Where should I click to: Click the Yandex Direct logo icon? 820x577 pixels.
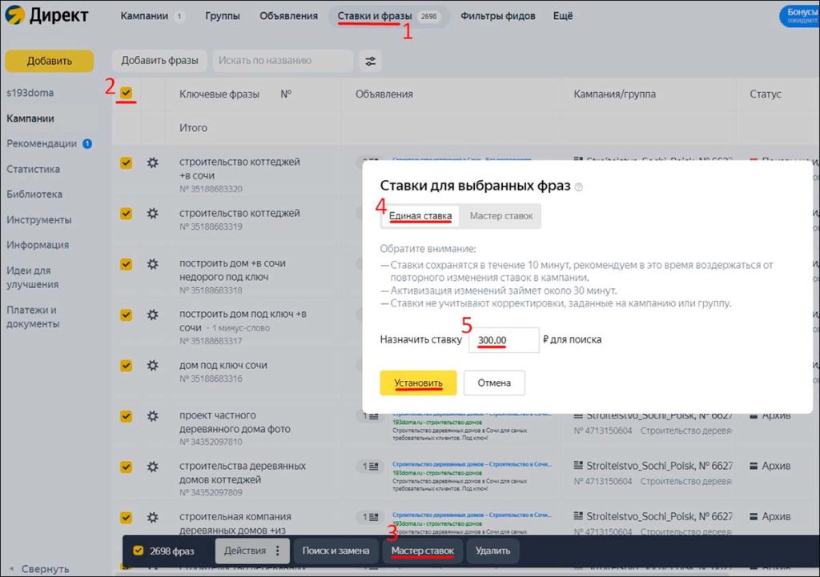(14, 15)
